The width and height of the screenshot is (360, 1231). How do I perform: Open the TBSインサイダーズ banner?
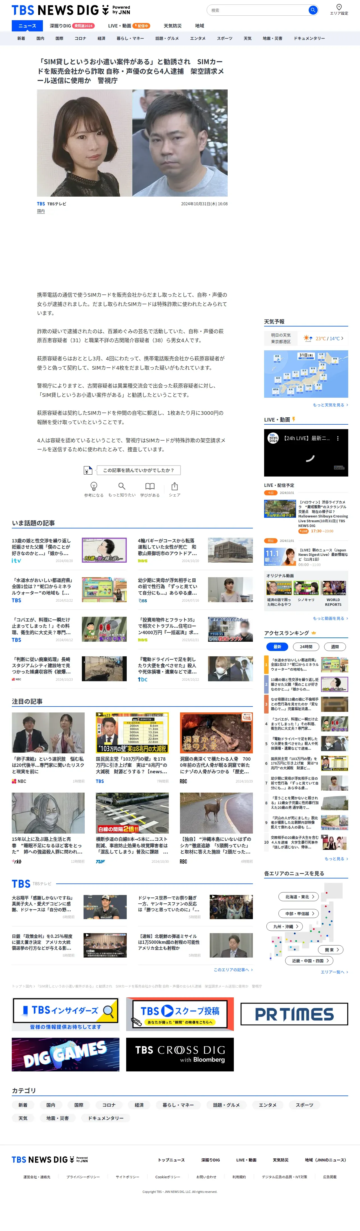click(x=65, y=1014)
